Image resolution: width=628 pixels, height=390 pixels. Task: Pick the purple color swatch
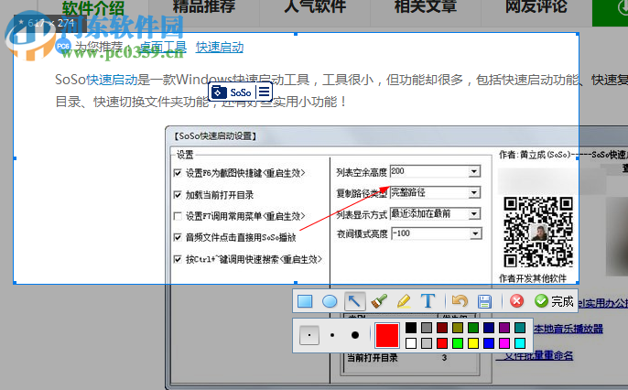coord(504,328)
